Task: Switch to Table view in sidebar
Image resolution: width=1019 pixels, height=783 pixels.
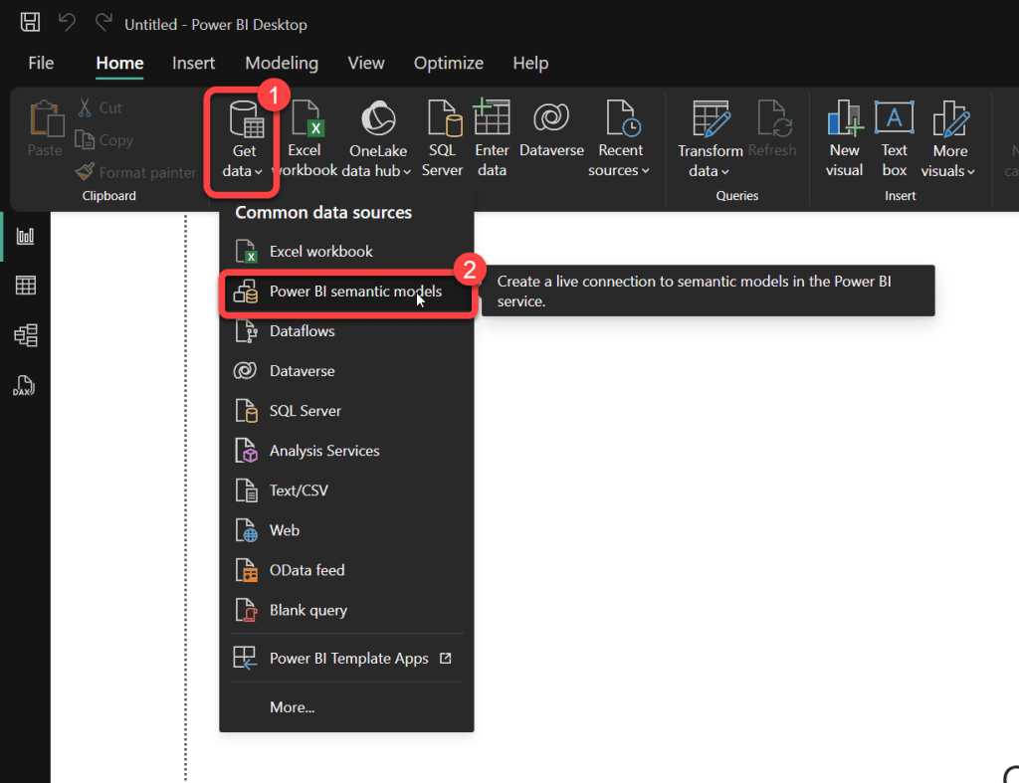Action: [25, 286]
